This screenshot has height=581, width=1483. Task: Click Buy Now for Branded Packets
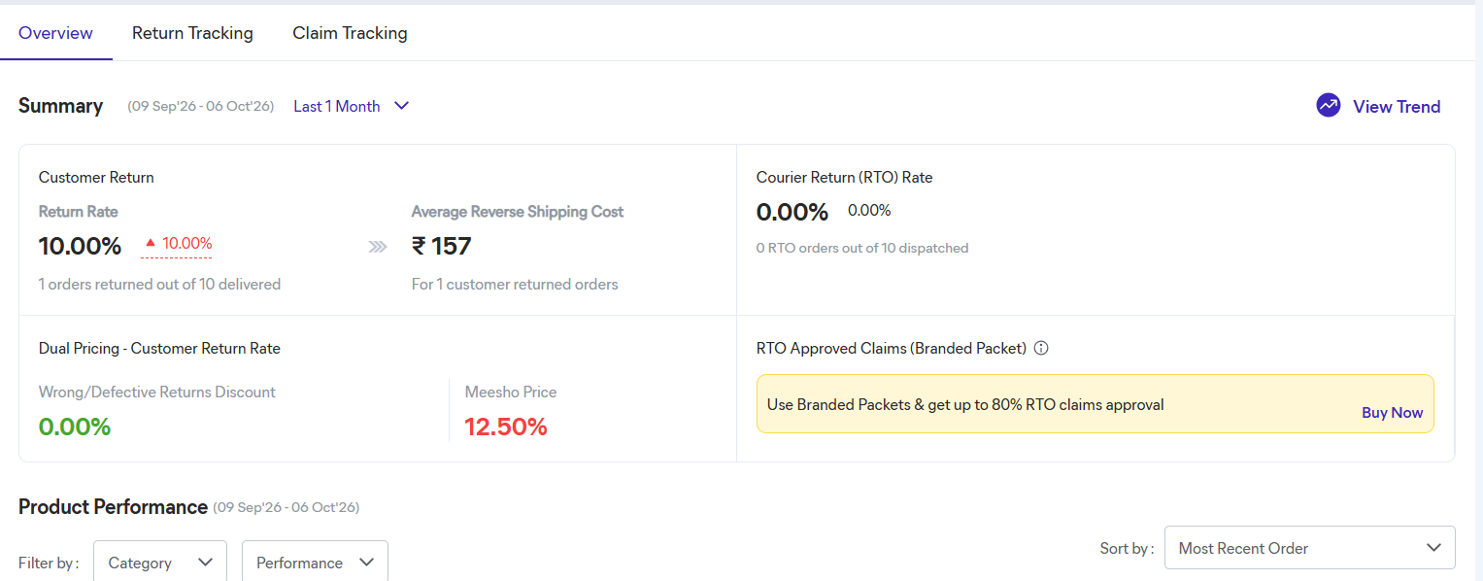click(1392, 413)
